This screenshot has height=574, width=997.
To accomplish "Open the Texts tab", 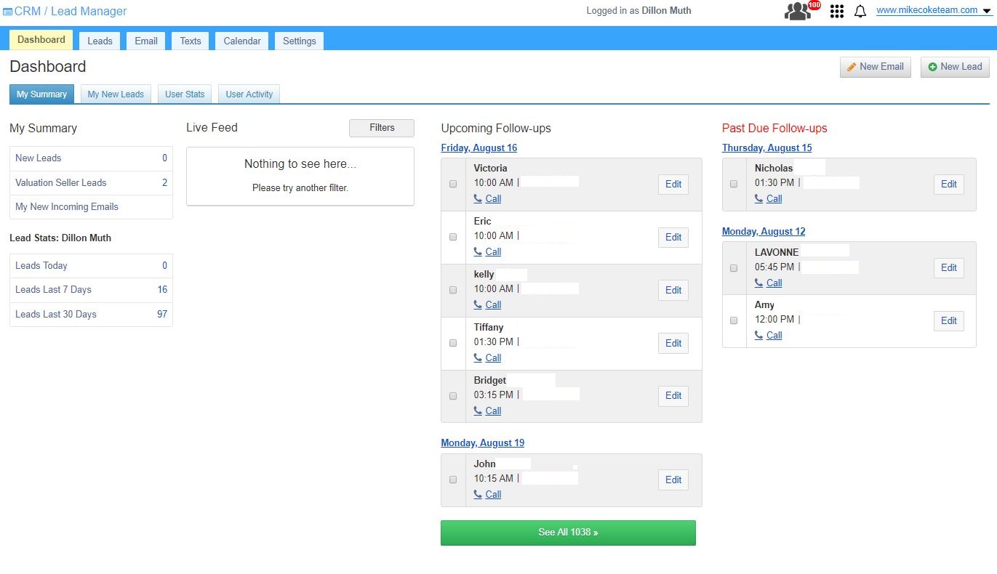I will click(x=191, y=41).
